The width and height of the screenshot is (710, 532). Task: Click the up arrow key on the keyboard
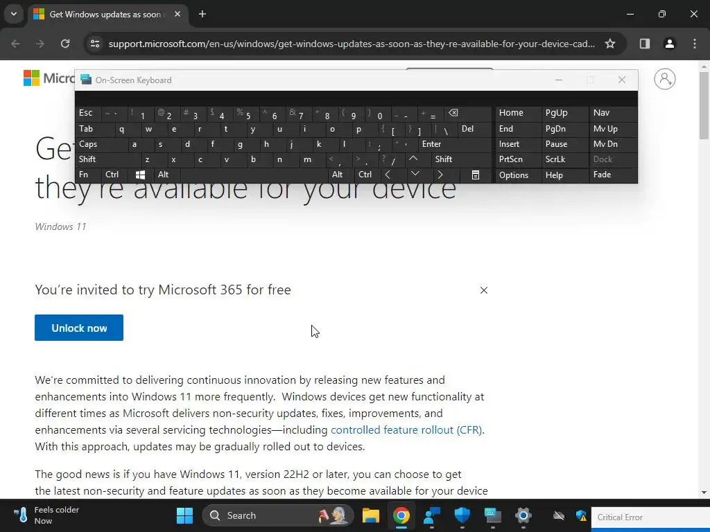coord(413,159)
